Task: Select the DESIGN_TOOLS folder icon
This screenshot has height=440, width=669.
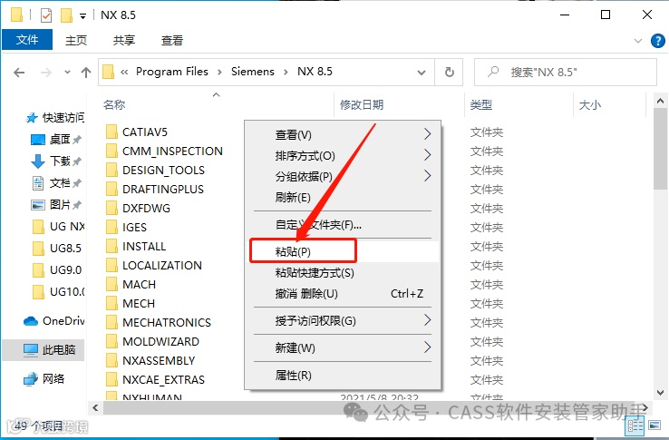Action: [111, 170]
